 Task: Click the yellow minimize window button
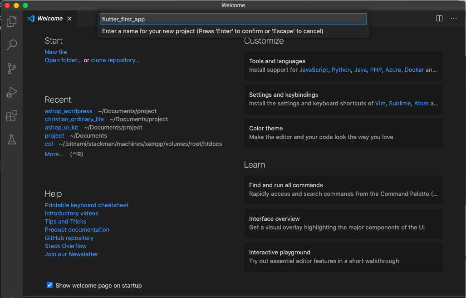tap(16, 5)
